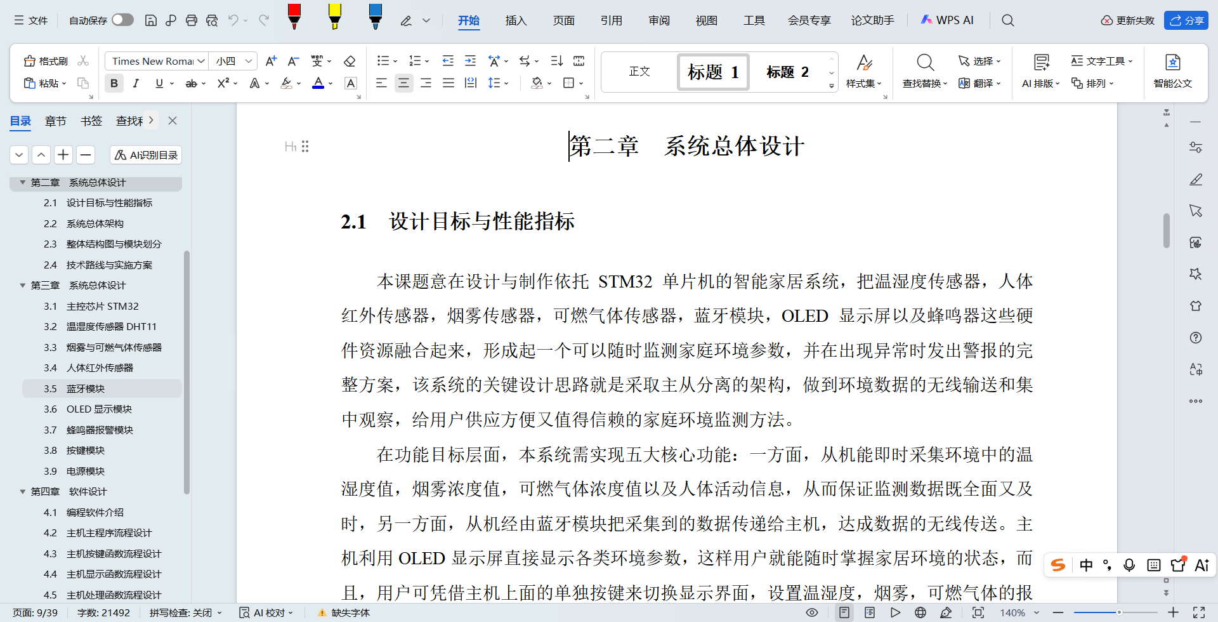The image size is (1218, 622).
Task: Collapse 第三章 tree node in outline
Action: [23, 286]
